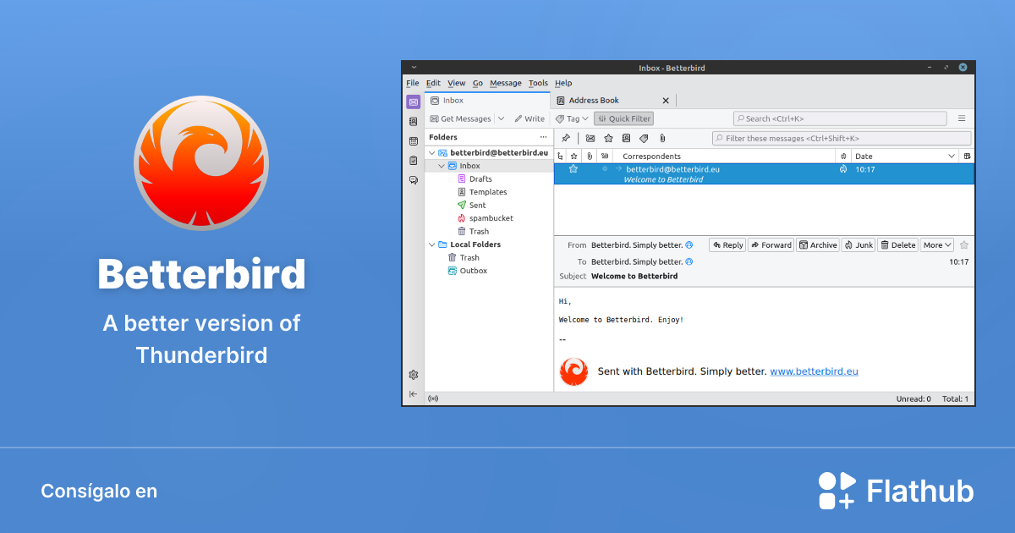Reply to the selected message
Viewport: 1015px width, 533px height.
click(x=727, y=245)
